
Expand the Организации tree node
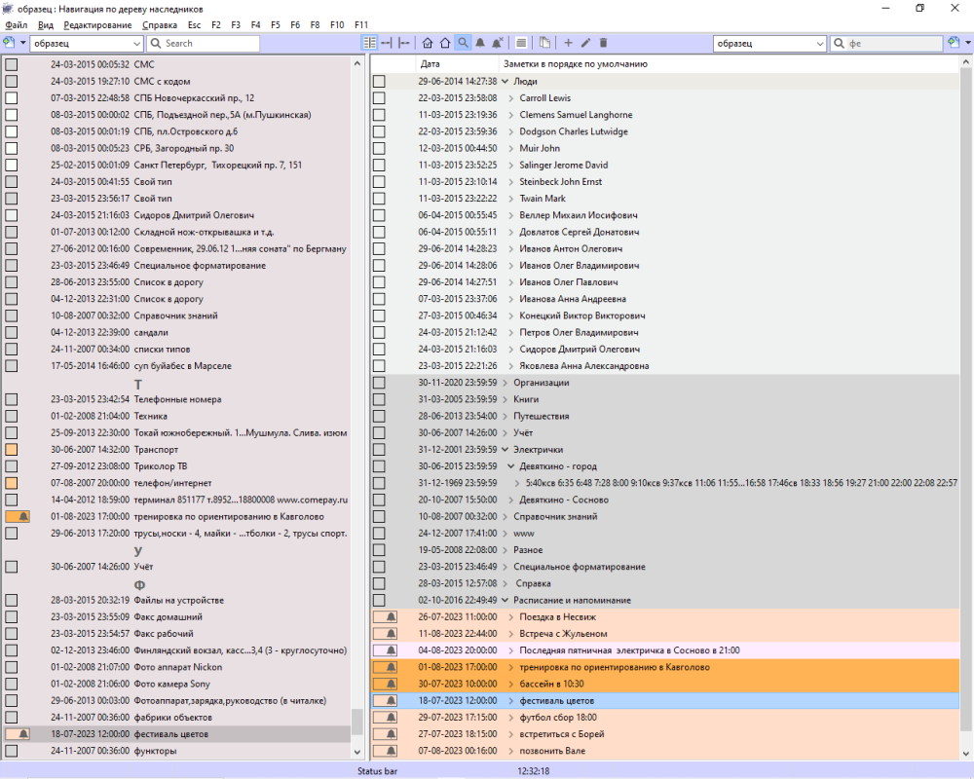coord(505,383)
